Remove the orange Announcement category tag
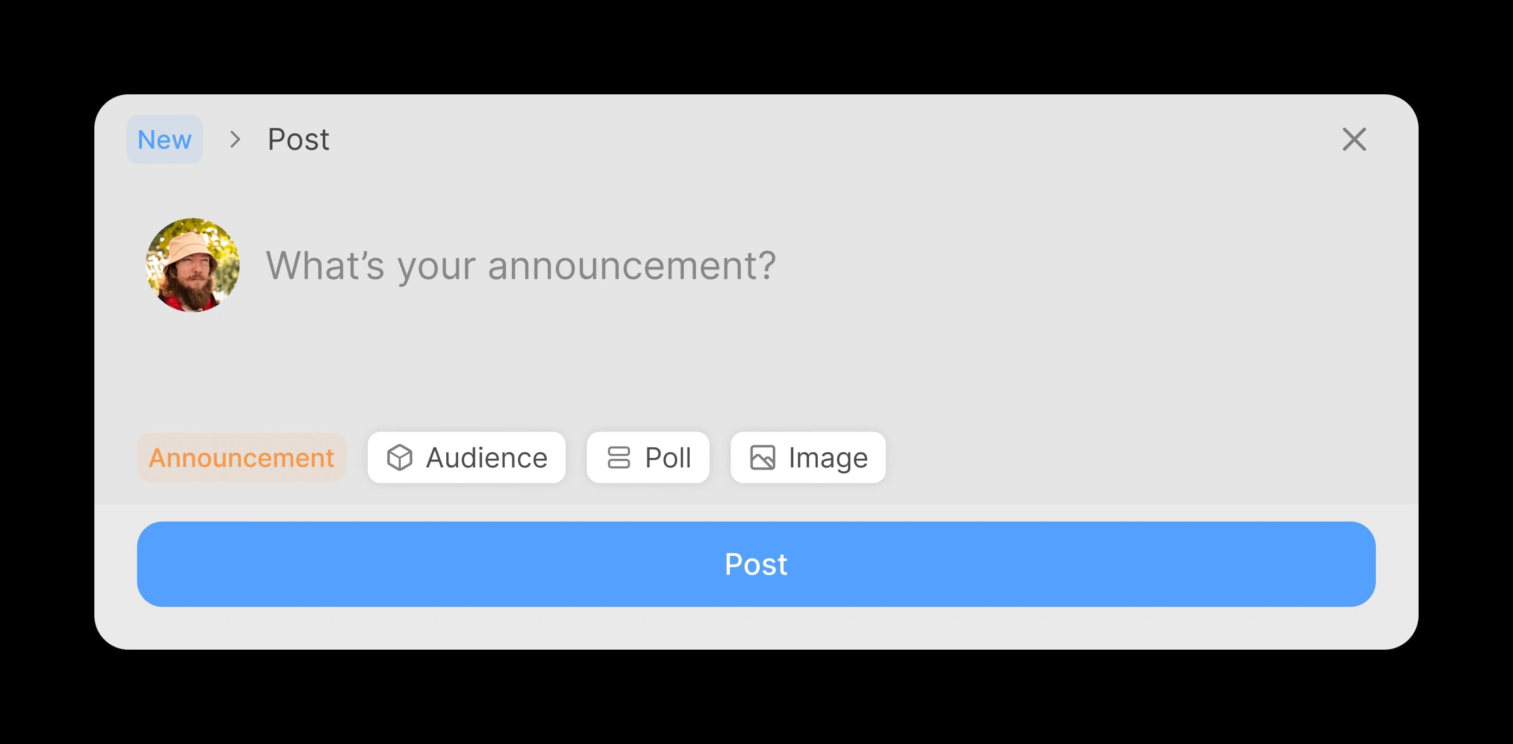This screenshot has width=1513, height=744. pos(241,458)
